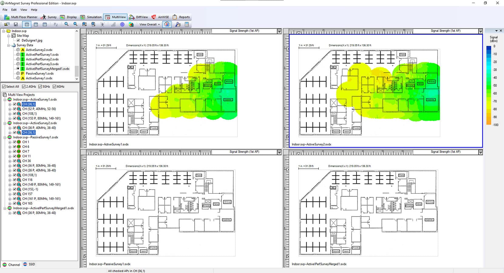The height and width of the screenshot is (273, 504).
Task: Open top-left pane Signal Strength dropdown
Action: coord(279,31)
